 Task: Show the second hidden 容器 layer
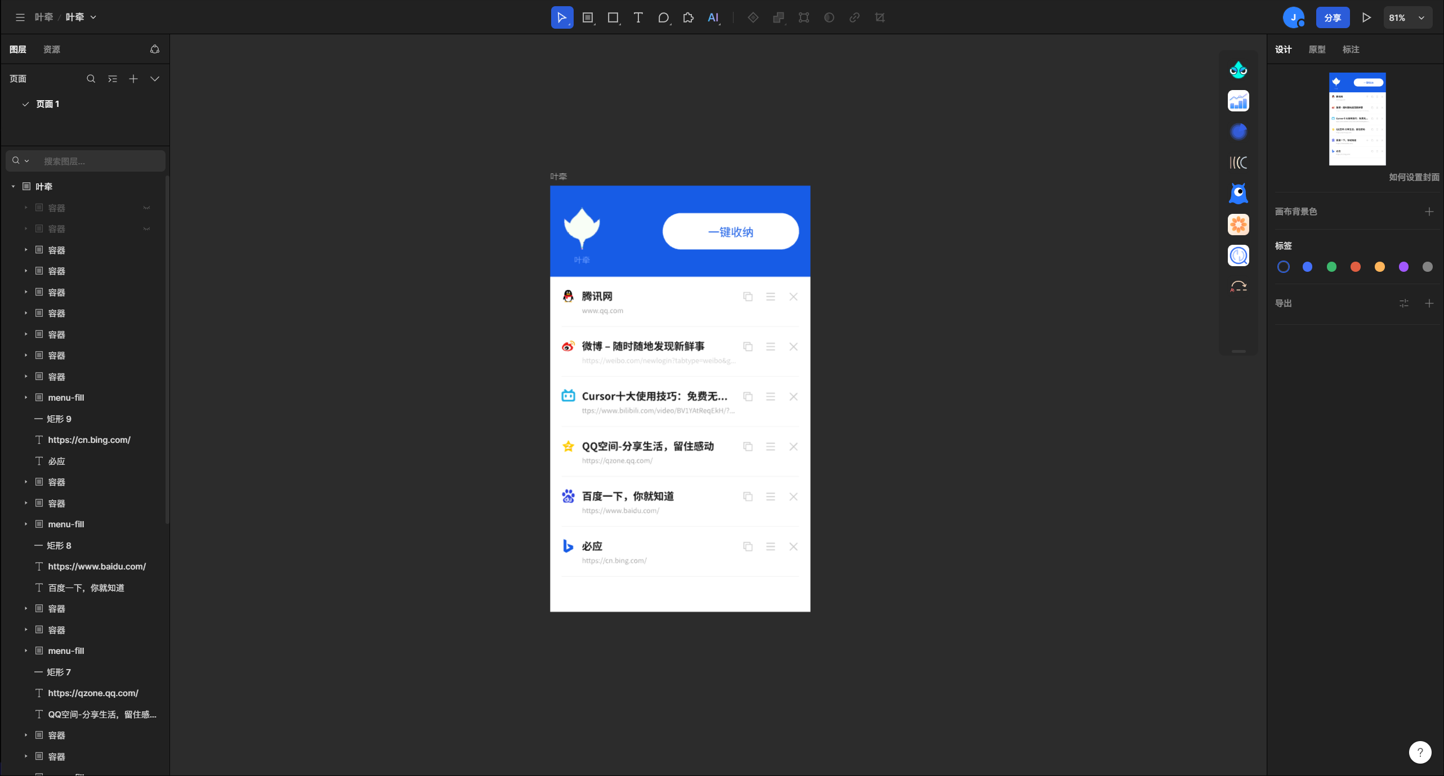pos(147,229)
